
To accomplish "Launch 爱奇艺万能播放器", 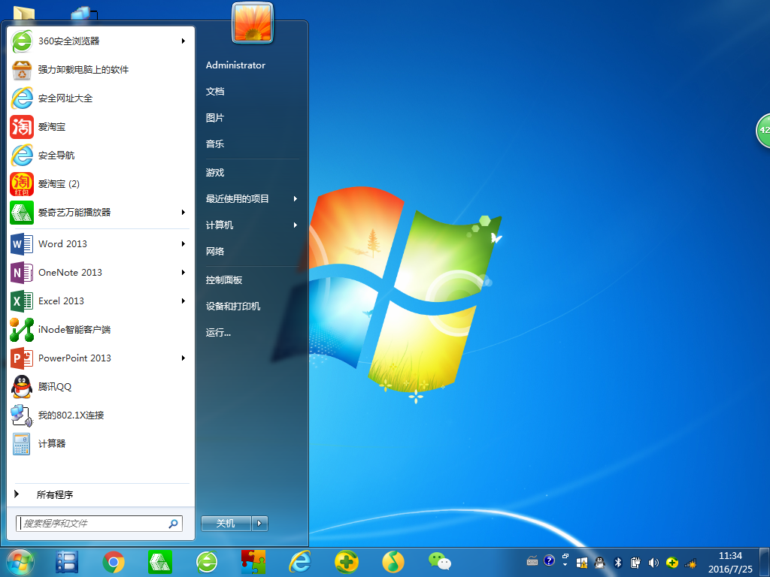I will coord(100,213).
